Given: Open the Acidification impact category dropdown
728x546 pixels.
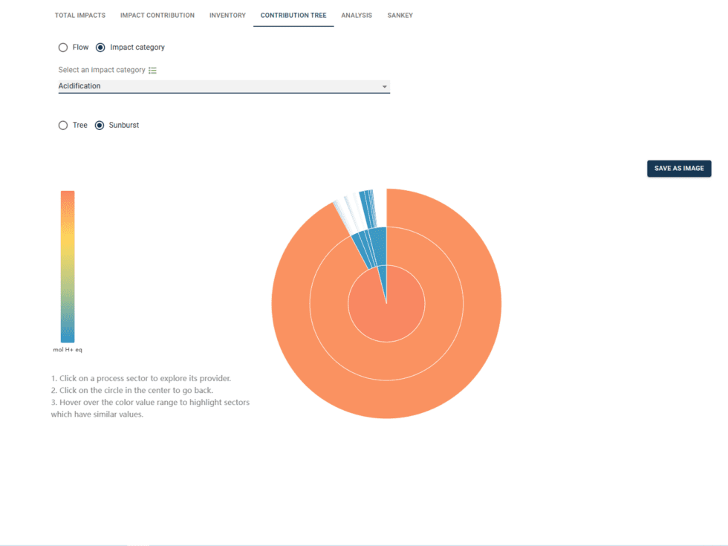Looking at the screenshot, I should click(223, 86).
